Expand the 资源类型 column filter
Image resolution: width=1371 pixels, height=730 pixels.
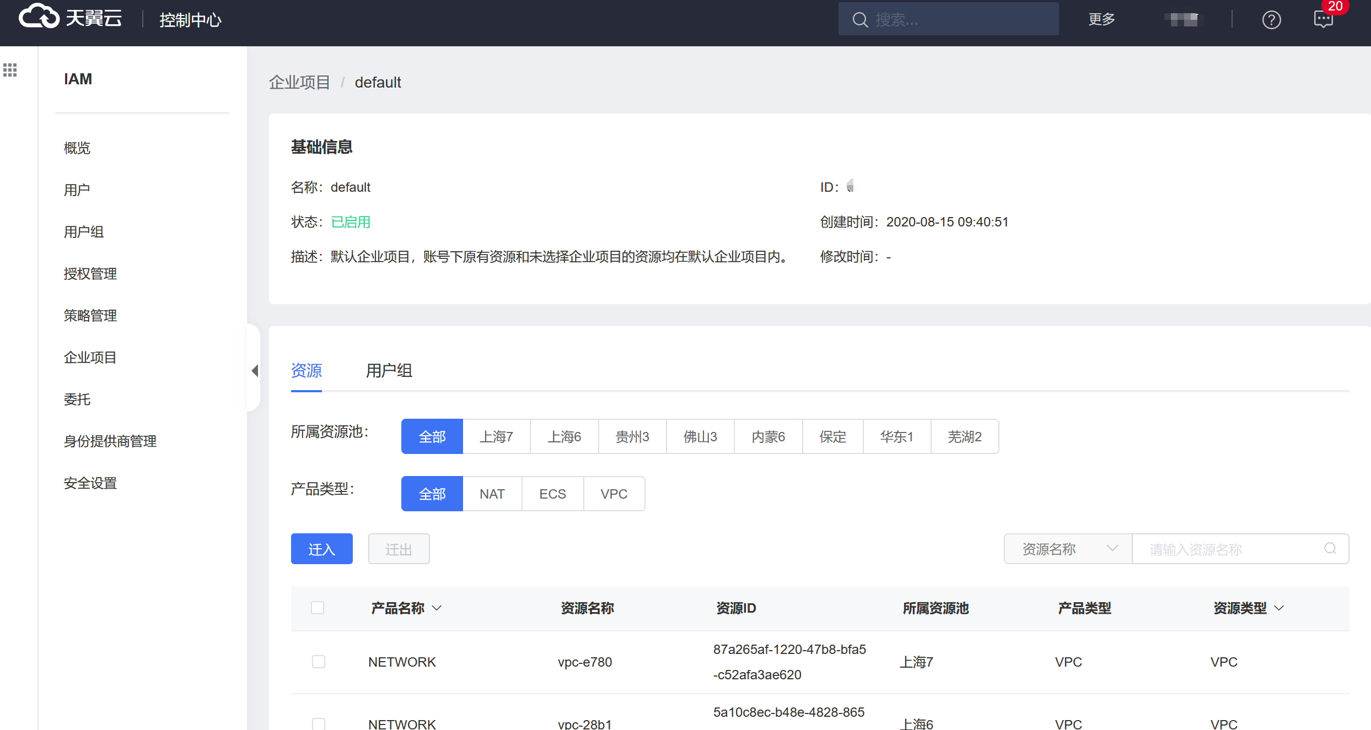click(x=1279, y=608)
